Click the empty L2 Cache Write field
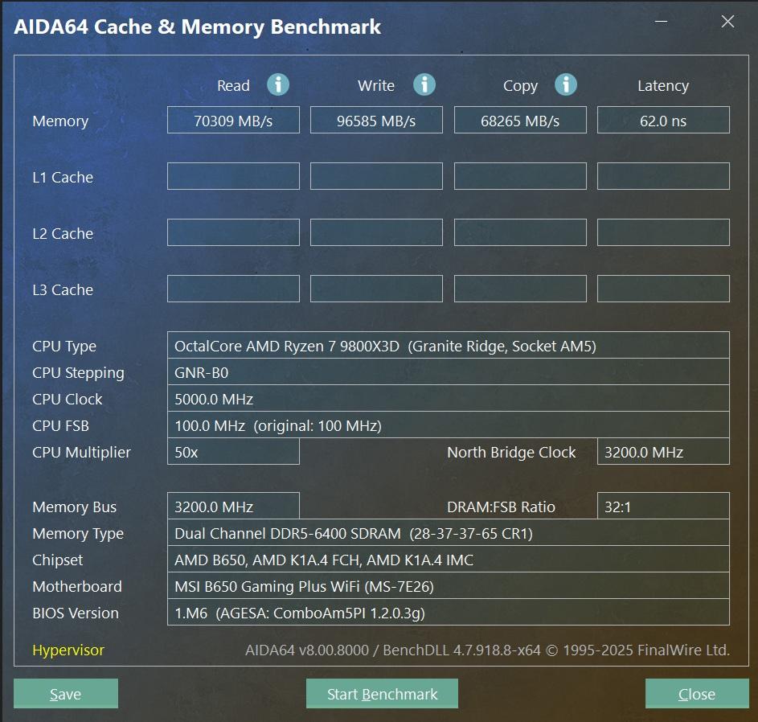 coord(376,232)
